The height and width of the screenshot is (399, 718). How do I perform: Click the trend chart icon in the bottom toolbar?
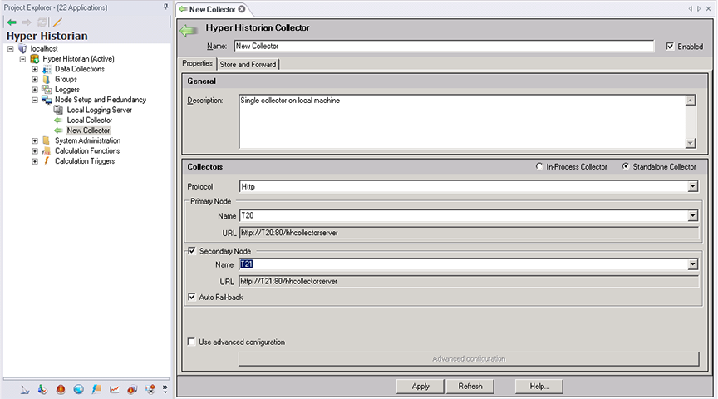click(115, 388)
